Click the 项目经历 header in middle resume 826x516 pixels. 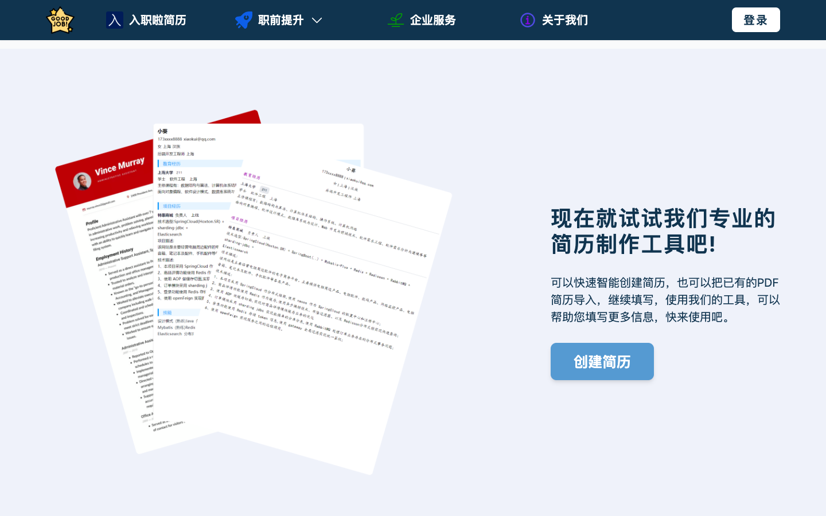pos(172,206)
